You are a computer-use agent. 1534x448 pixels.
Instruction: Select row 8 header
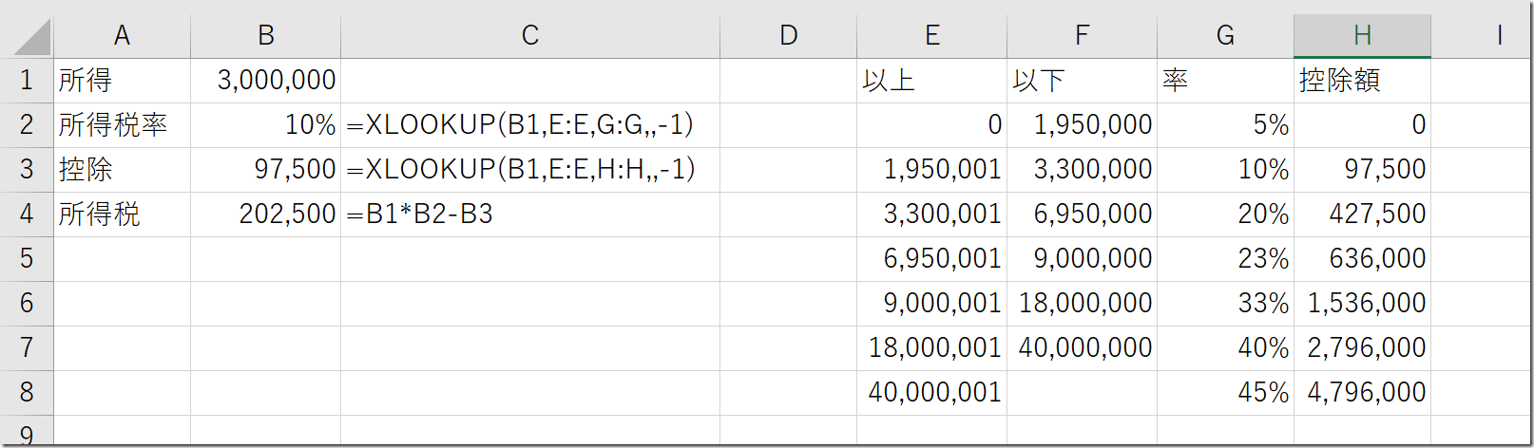tap(27, 393)
